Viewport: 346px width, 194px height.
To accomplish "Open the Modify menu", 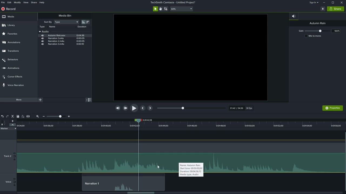I will coord(17,2).
